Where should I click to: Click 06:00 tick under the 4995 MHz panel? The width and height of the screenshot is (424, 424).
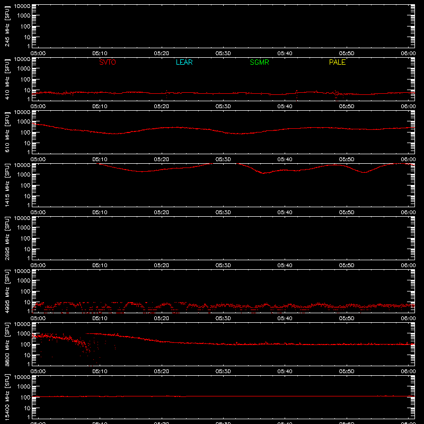pyautogui.click(x=408, y=319)
